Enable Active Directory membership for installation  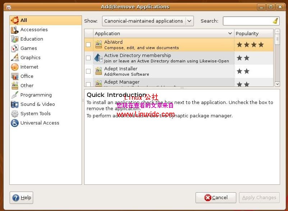pos(88,58)
